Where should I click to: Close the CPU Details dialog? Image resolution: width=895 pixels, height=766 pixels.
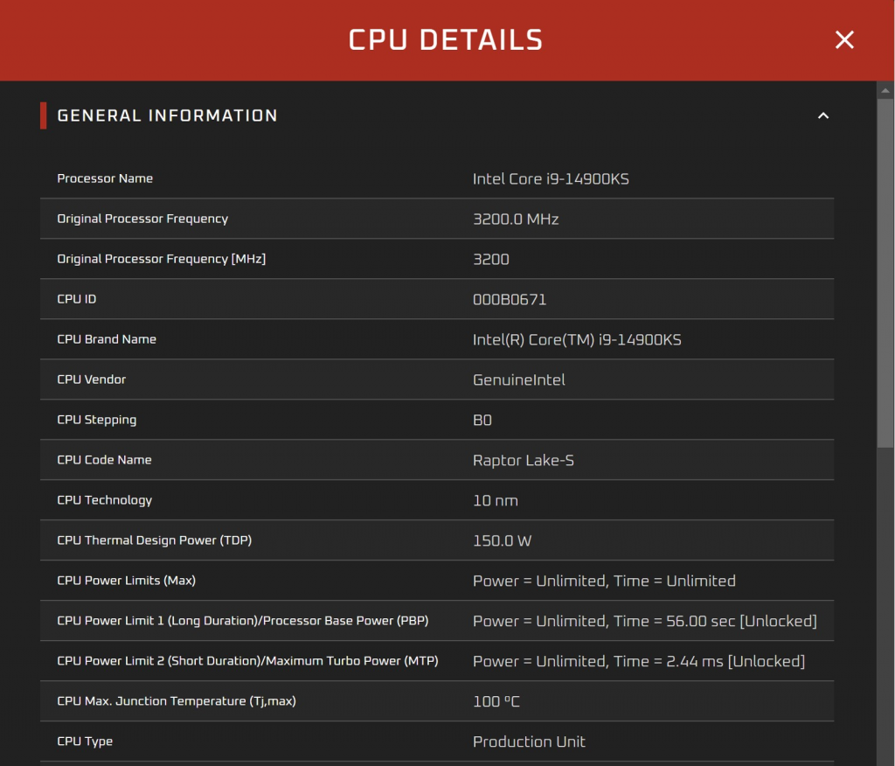tap(844, 40)
